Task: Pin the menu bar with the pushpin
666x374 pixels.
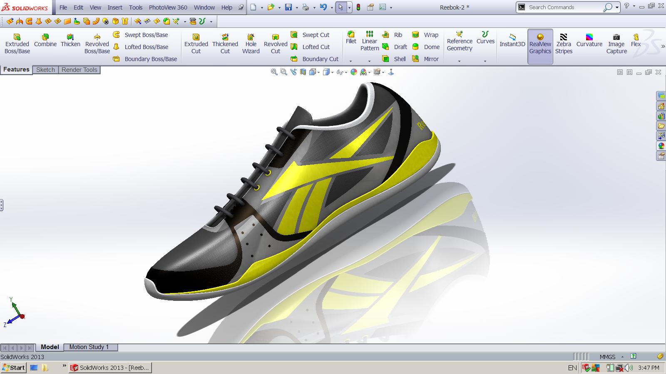Action: pyautogui.click(x=241, y=7)
